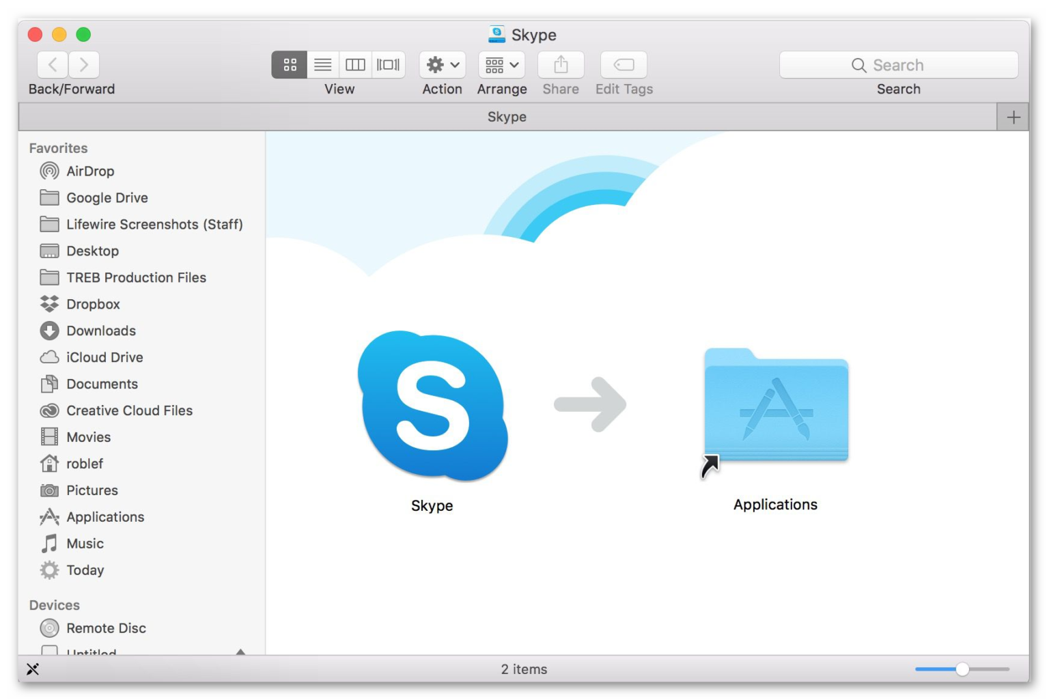The height and width of the screenshot is (700, 1049).
Task: Minimize the Finder window
Action: 59,34
